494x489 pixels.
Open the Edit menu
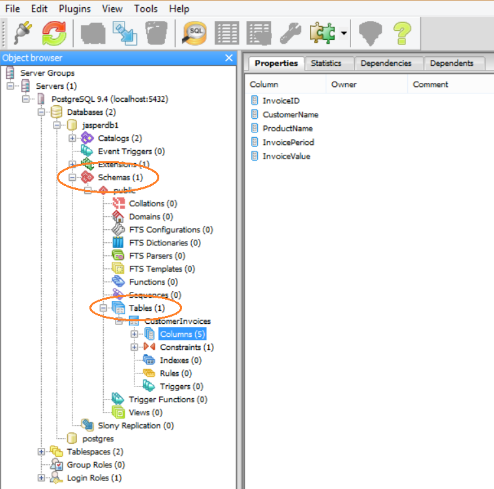(x=39, y=8)
